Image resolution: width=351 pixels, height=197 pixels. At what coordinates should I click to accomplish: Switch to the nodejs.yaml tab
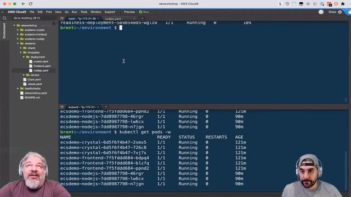coord(113,19)
